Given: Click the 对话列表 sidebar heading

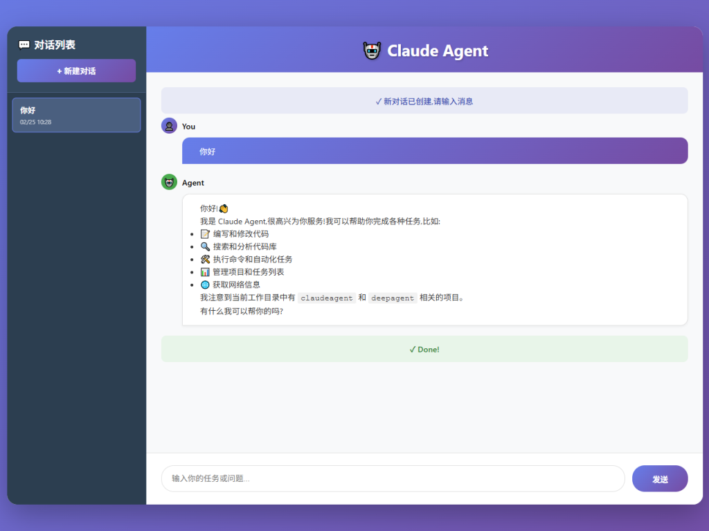Looking at the screenshot, I should pyautogui.click(x=55, y=45).
